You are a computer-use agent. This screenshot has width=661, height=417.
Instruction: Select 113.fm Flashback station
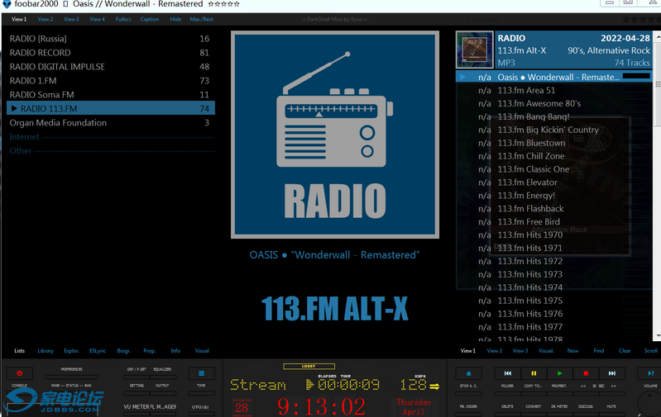[554, 209]
